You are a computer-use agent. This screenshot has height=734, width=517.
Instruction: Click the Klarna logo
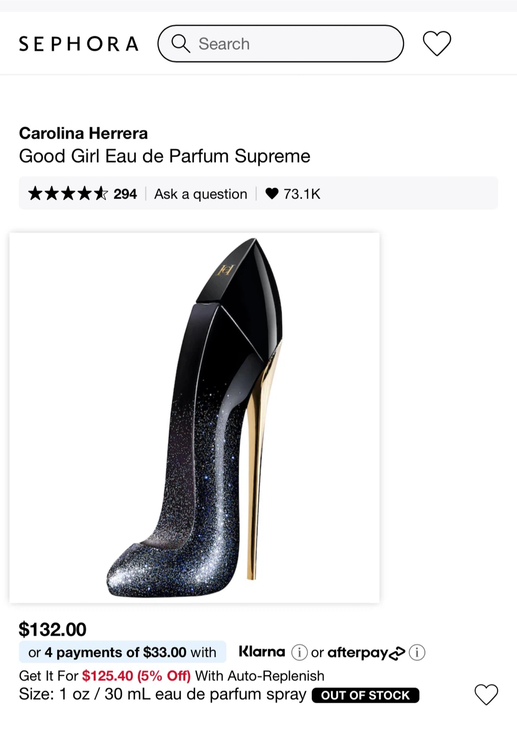(262, 651)
